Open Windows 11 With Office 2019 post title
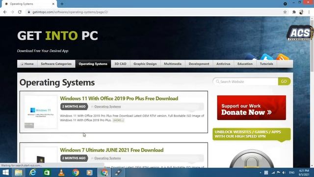 tap(119, 98)
